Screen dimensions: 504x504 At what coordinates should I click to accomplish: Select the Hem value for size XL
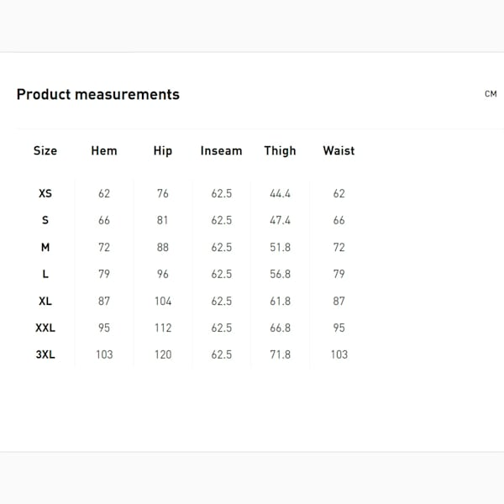[104, 301]
